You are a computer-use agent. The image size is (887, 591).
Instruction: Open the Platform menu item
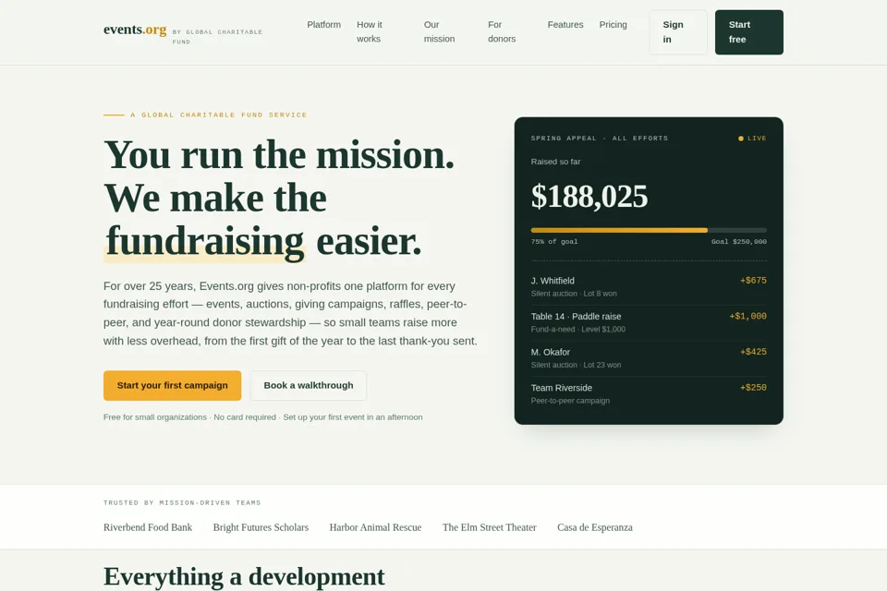pos(323,25)
